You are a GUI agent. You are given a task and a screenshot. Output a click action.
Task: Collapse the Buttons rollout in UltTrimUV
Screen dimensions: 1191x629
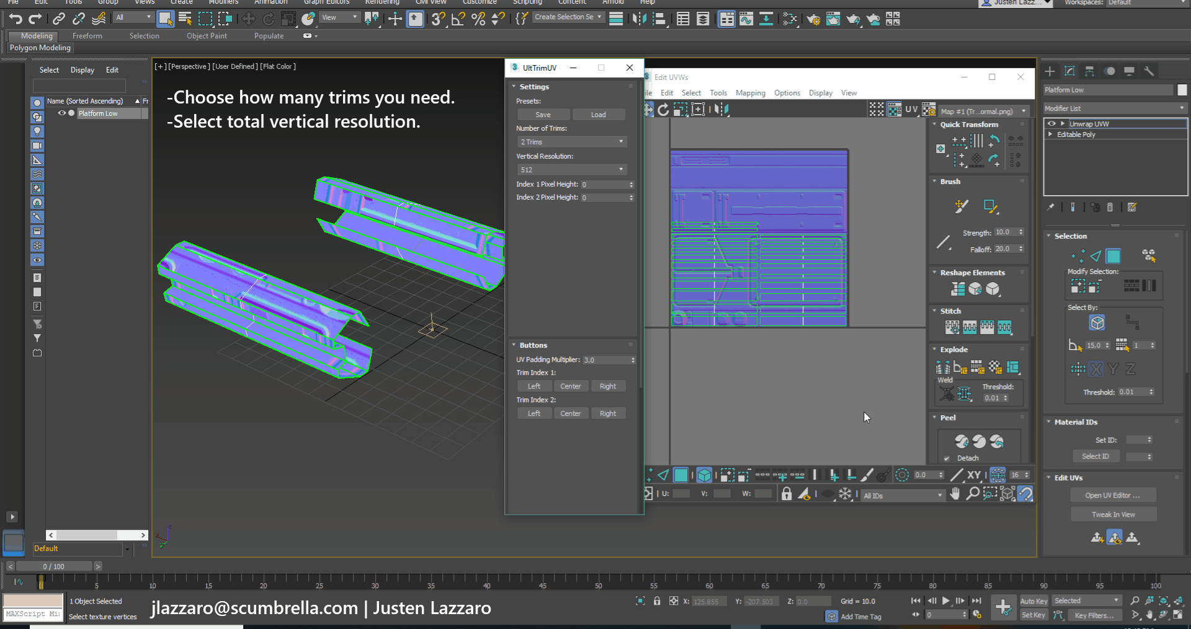click(514, 345)
